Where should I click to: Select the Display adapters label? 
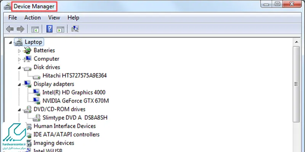point(54,84)
